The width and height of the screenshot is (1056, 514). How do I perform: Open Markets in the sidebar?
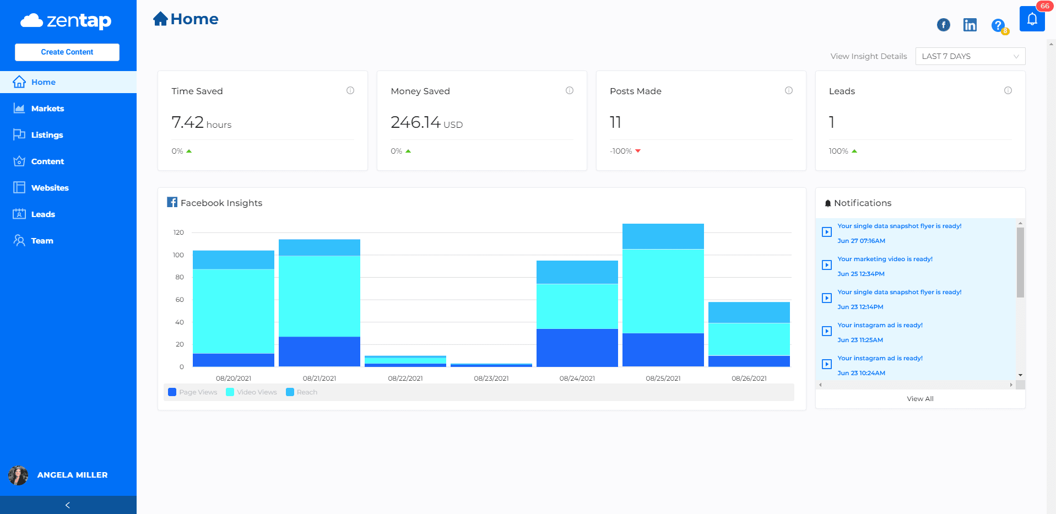(x=47, y=109)
